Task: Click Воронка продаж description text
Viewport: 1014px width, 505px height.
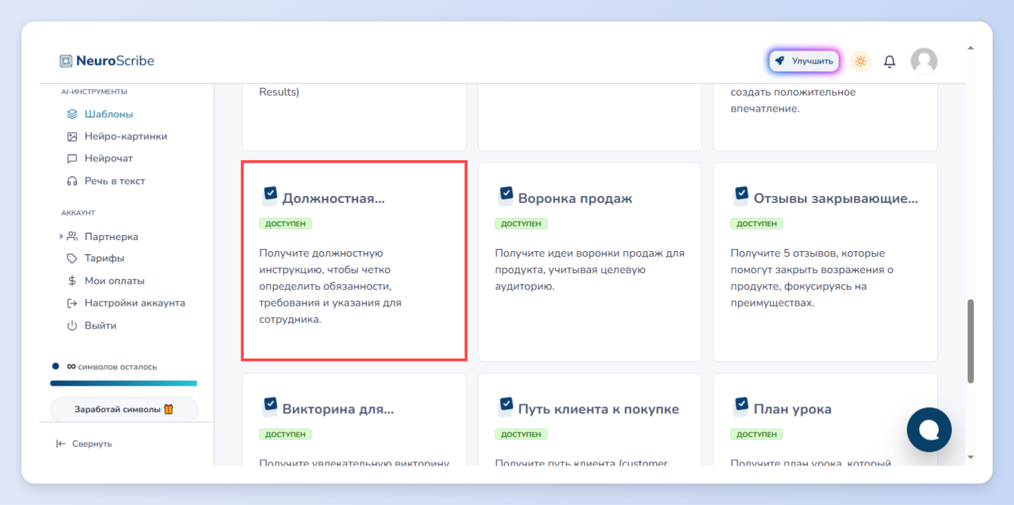Action: tap(590, 270)
